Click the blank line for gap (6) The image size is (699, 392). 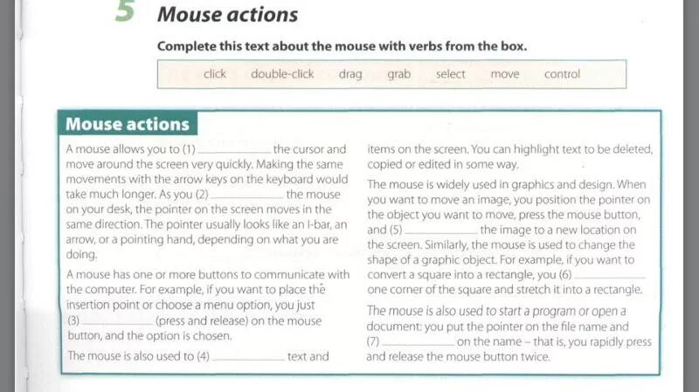pyautogui.click(x=609, y=277)
